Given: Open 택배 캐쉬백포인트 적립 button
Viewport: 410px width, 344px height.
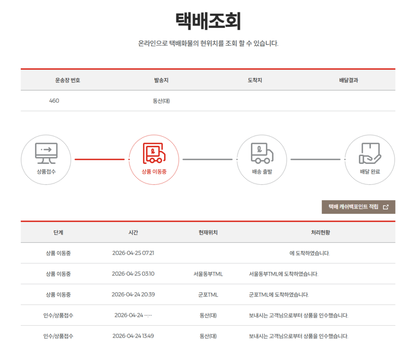Looking at the screenshot, I should 354,207.
